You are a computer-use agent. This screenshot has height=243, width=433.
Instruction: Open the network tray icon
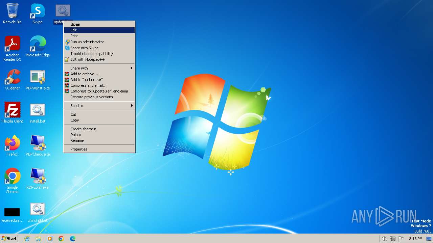[x=393, y=239]
